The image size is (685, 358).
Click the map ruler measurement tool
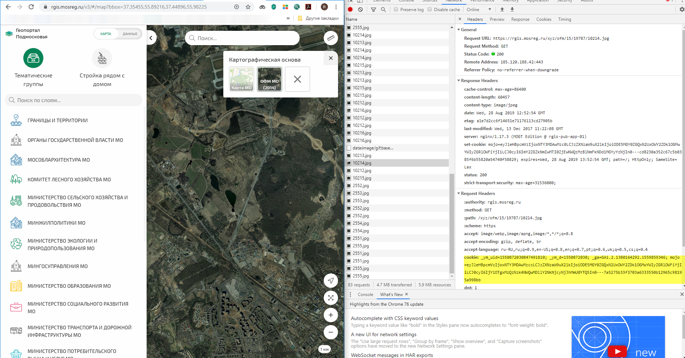330,38
